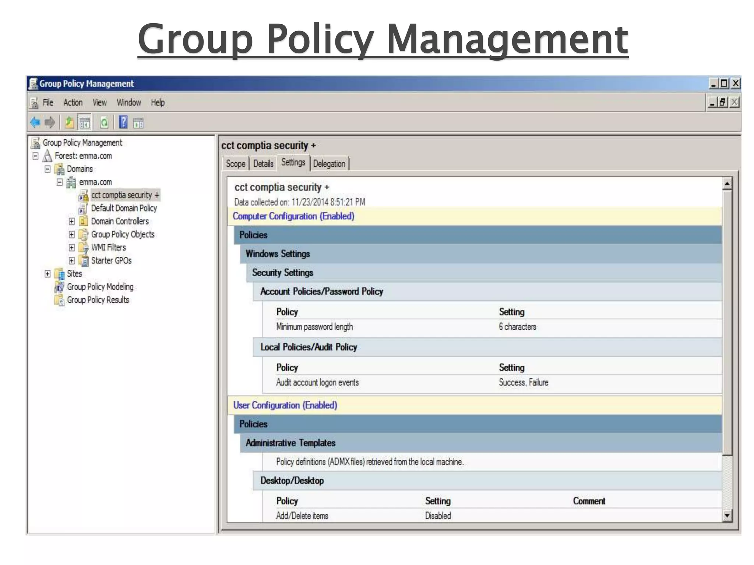
Task: Click the WMI Filters folder icon
Action: coord(84,248)
